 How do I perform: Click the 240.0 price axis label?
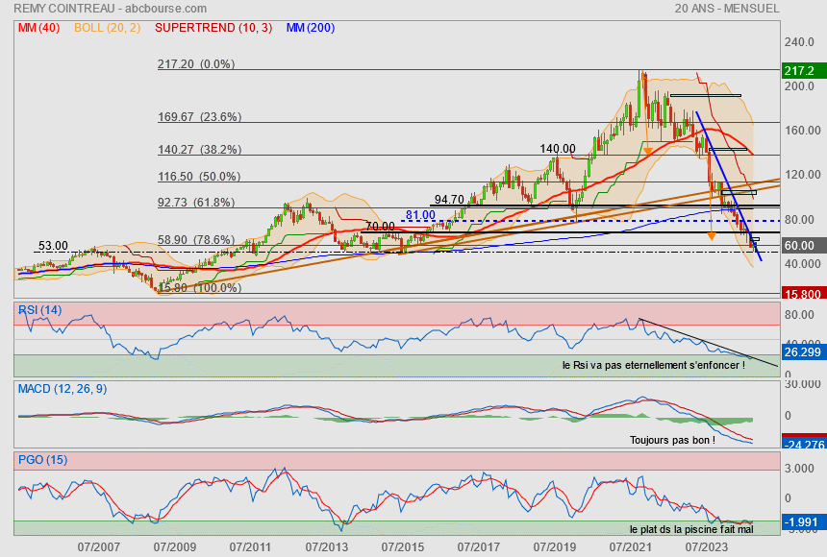799,42
